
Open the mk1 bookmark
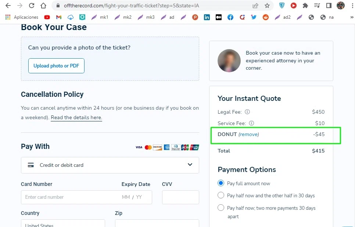click(100, 17)
